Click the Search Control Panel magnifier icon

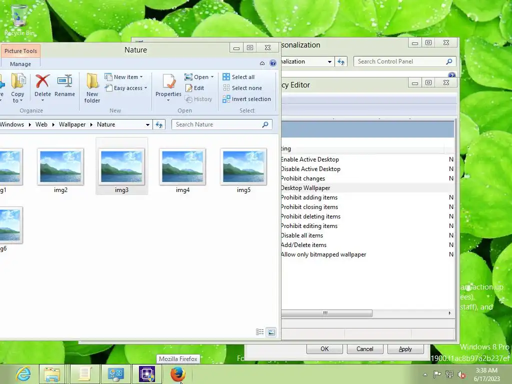coord(449,61)
